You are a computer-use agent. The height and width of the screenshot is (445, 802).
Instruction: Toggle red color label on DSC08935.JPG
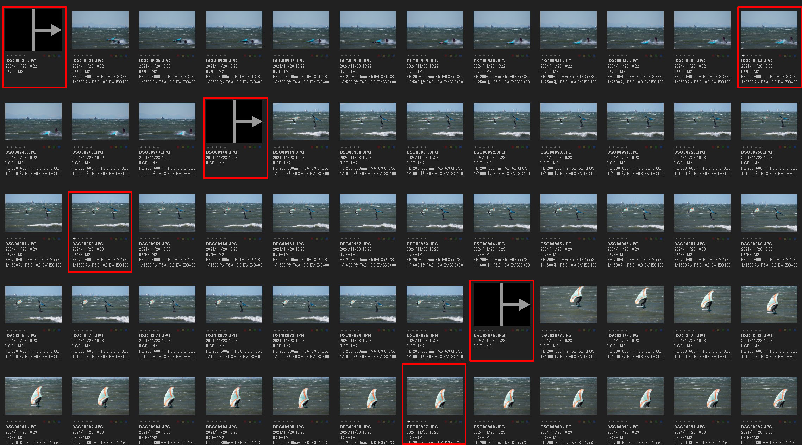click(178, 56)
